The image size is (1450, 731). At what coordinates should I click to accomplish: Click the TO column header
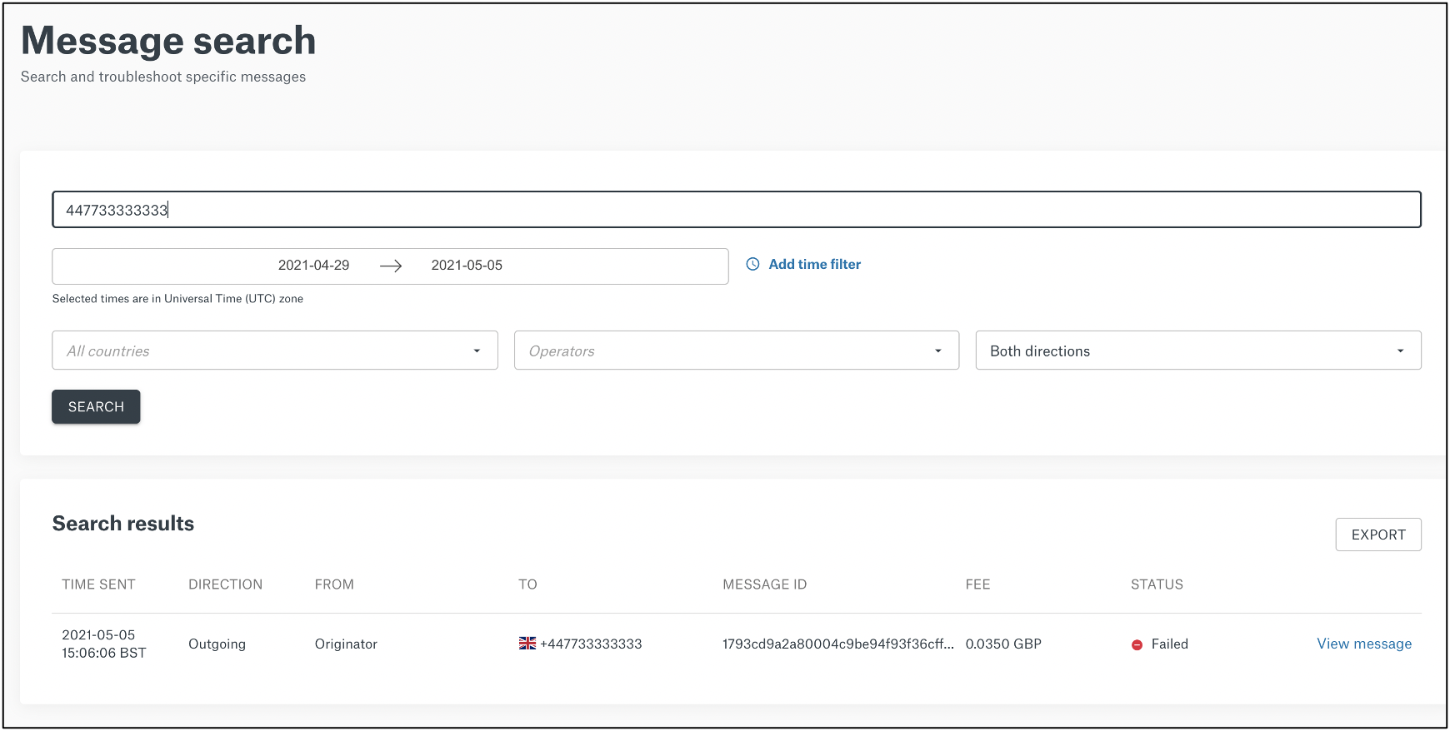527,584
